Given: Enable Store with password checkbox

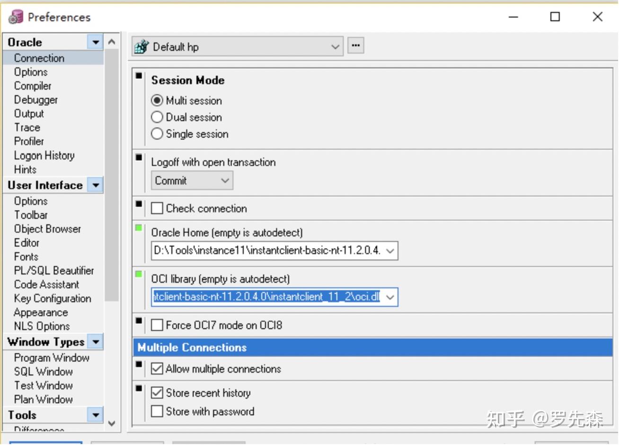Looking at the screenshot, I should (157, 411).
